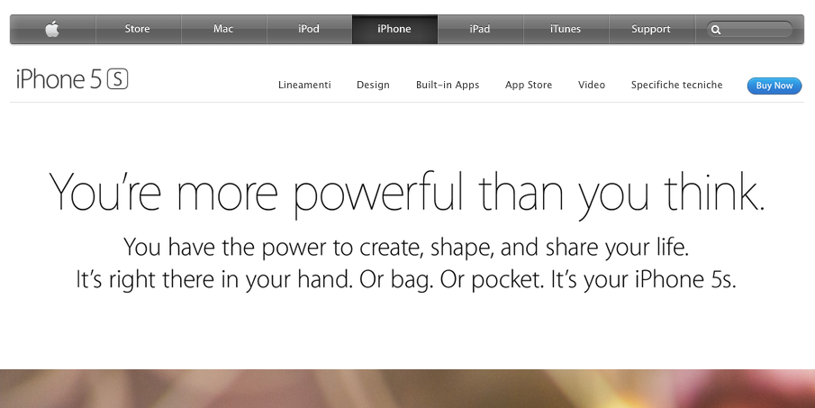Click the blue Buy Now button
Viewport: 815px width, 408px height.
click(x=774, y=86)
